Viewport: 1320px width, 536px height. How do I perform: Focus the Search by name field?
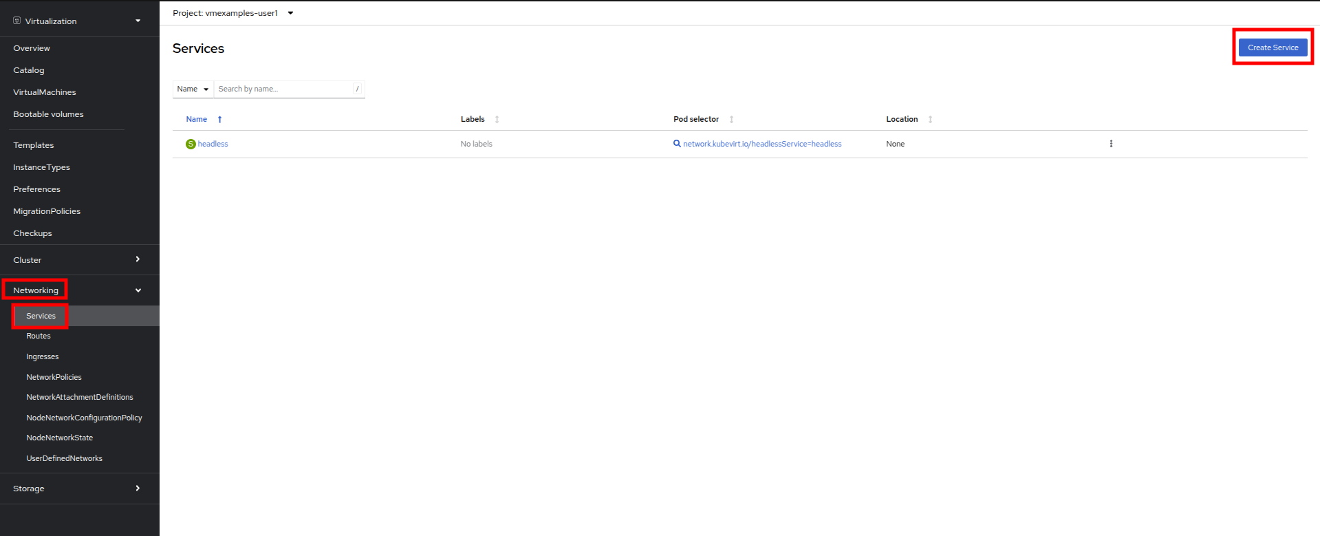pos(283,89)
